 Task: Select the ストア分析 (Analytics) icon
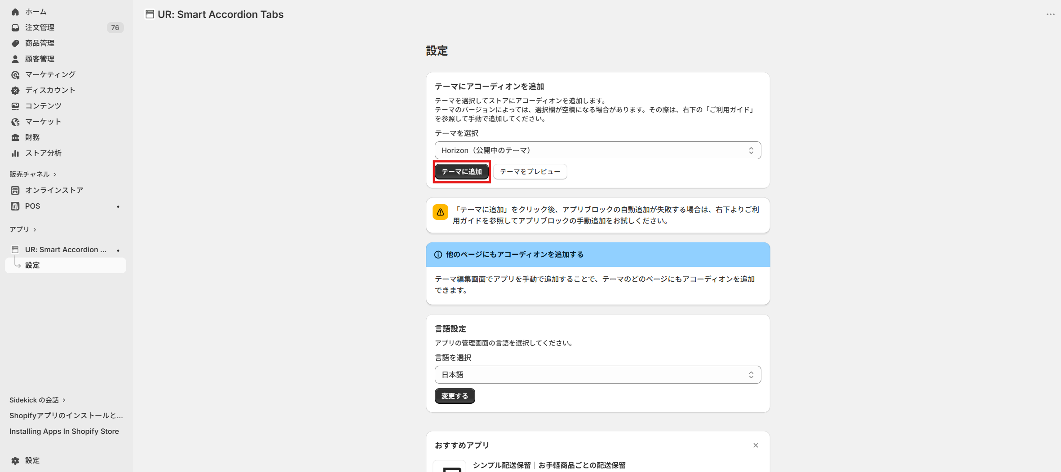point(15,153)
